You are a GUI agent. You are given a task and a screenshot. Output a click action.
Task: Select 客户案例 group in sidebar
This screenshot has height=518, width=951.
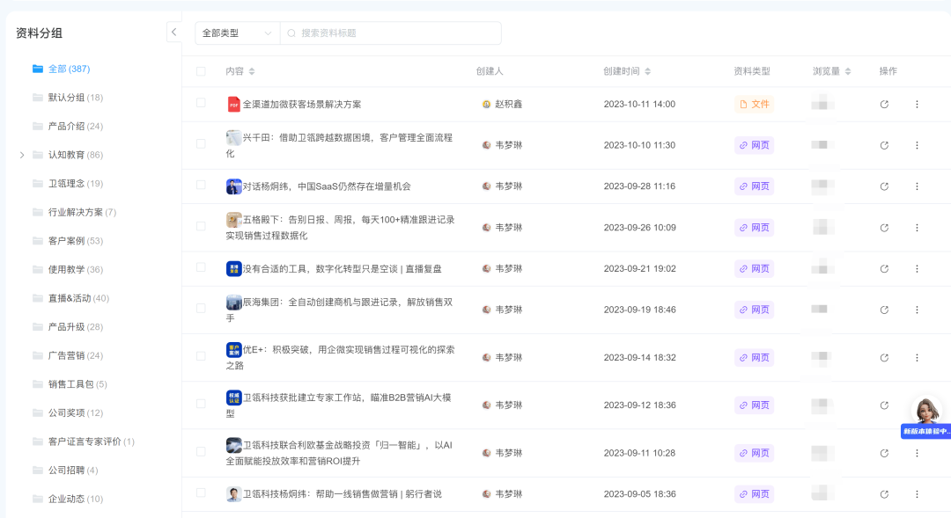tap(75, 240)
